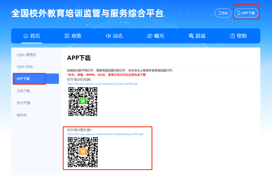The height and width of the screenshot is (175, 272).
Task: Select the 辟谣 navigation tab
Action: (197, 36)
